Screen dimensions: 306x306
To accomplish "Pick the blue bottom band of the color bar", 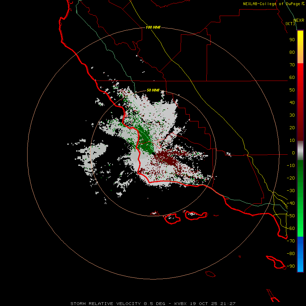I will 300,254.
